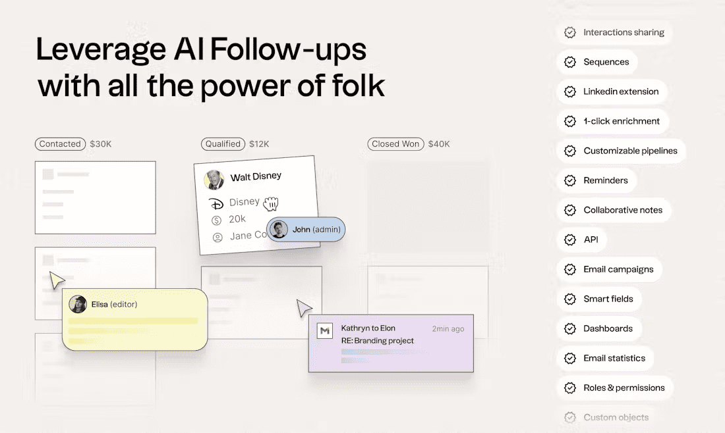
Task: Select the Closed Won stage label
Action: click(x=396, y=144)
